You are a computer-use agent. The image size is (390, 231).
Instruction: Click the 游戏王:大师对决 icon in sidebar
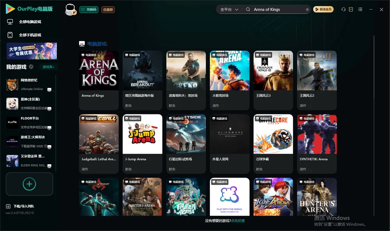[x=12, y=142]
